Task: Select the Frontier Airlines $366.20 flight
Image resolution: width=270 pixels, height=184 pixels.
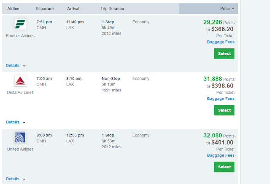Action: tap(224, 53)
